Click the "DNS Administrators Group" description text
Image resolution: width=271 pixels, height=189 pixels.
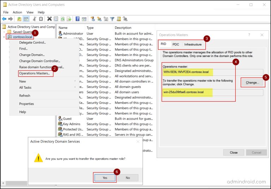[134, 60]
